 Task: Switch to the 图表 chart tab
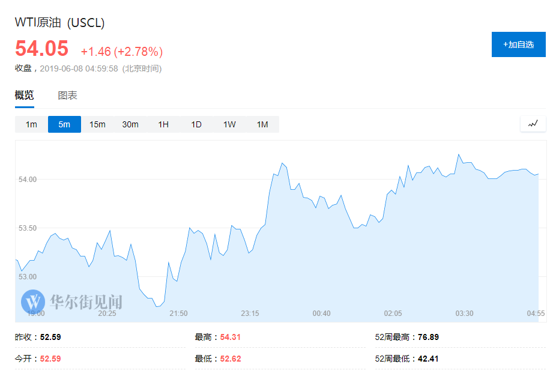pos(67,95)
